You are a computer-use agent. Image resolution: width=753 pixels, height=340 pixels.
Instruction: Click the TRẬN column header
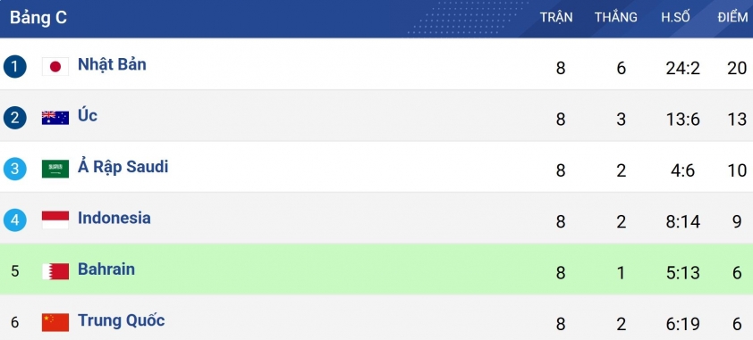tap(556, 17)
